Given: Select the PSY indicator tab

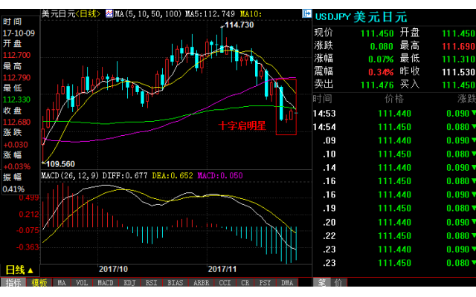Looking at the screenshot, I should pos(265,282).
